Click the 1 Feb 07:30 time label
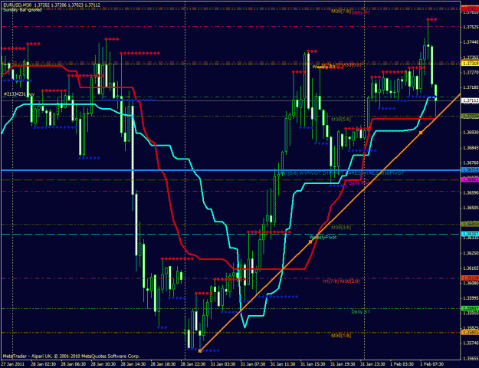Screen dimensions: 479x368 (431, 365)
